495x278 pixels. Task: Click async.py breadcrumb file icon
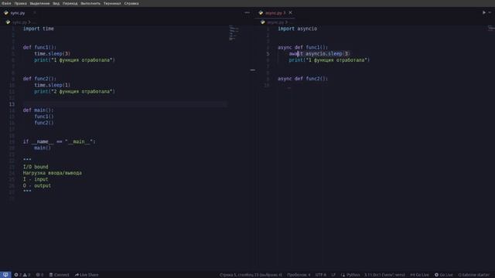click(x=263, y=22)
